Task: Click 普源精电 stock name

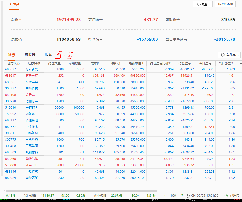Action: (32, 120)
